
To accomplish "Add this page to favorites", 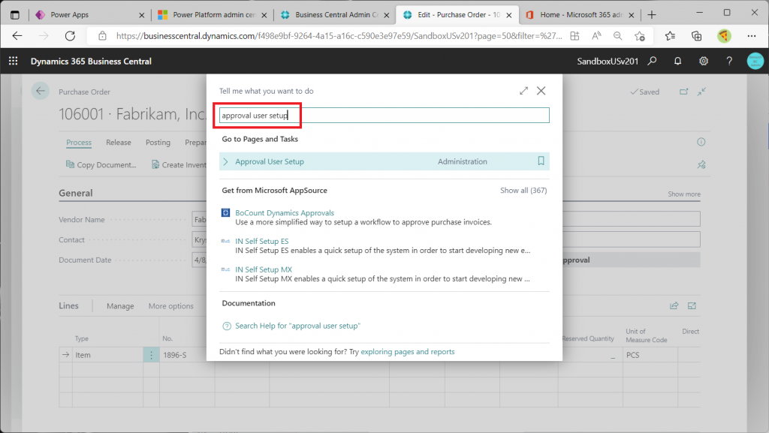I will coord(640,36).
